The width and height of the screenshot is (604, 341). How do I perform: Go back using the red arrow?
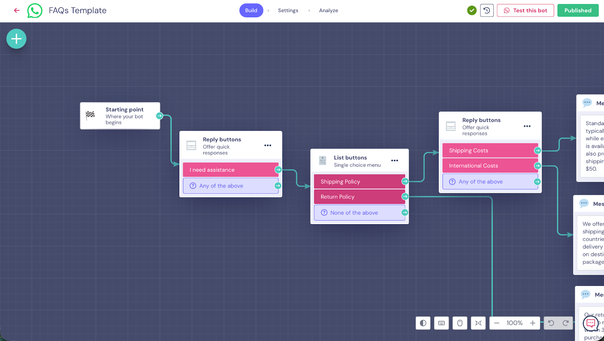17,11
